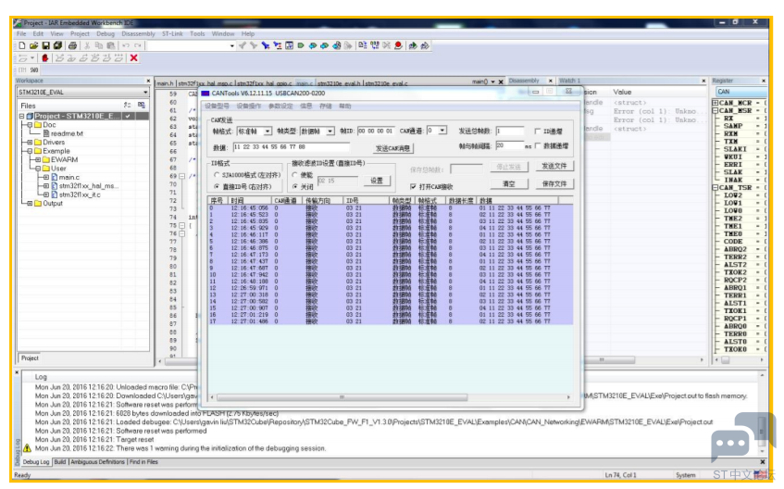Expand the Drivers folder in workspace tree
Image resolution: width=784 pixels, height=489 pixels.
coord(30,142)
